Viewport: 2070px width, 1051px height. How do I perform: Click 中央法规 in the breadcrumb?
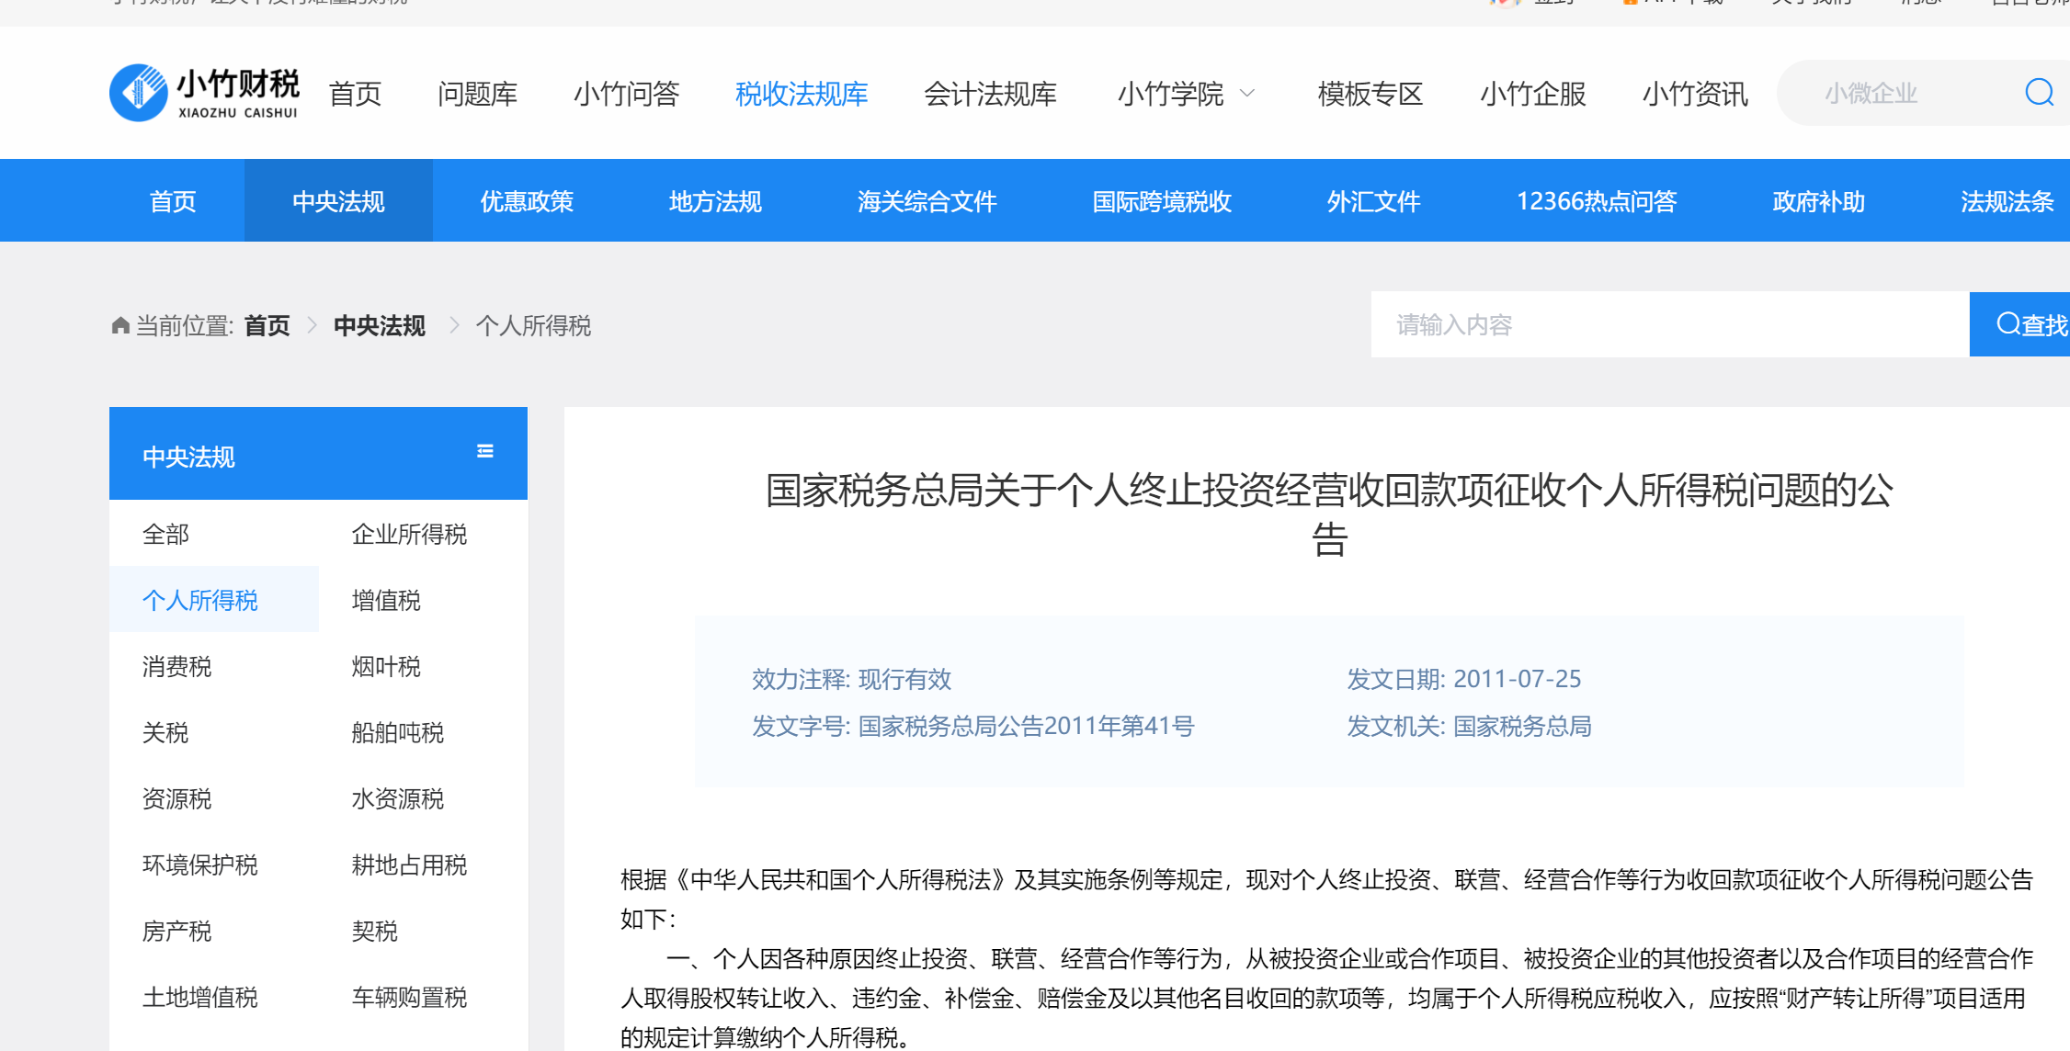click(379, 325)
